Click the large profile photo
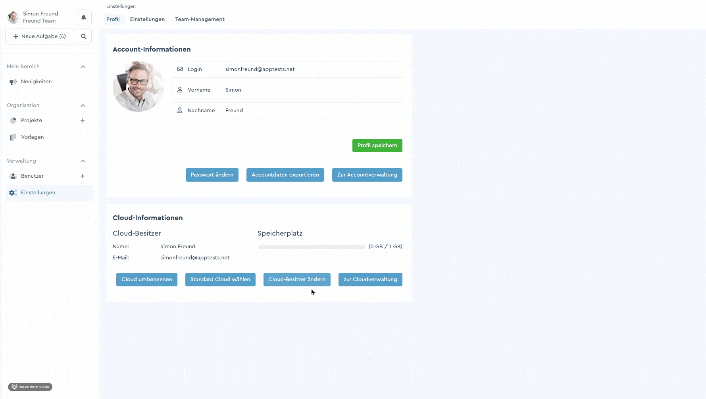The image size is (706, 399). (139, 86)
